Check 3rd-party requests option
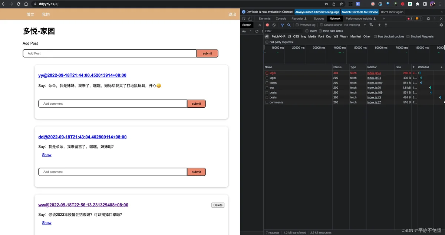 coord(267,42)
